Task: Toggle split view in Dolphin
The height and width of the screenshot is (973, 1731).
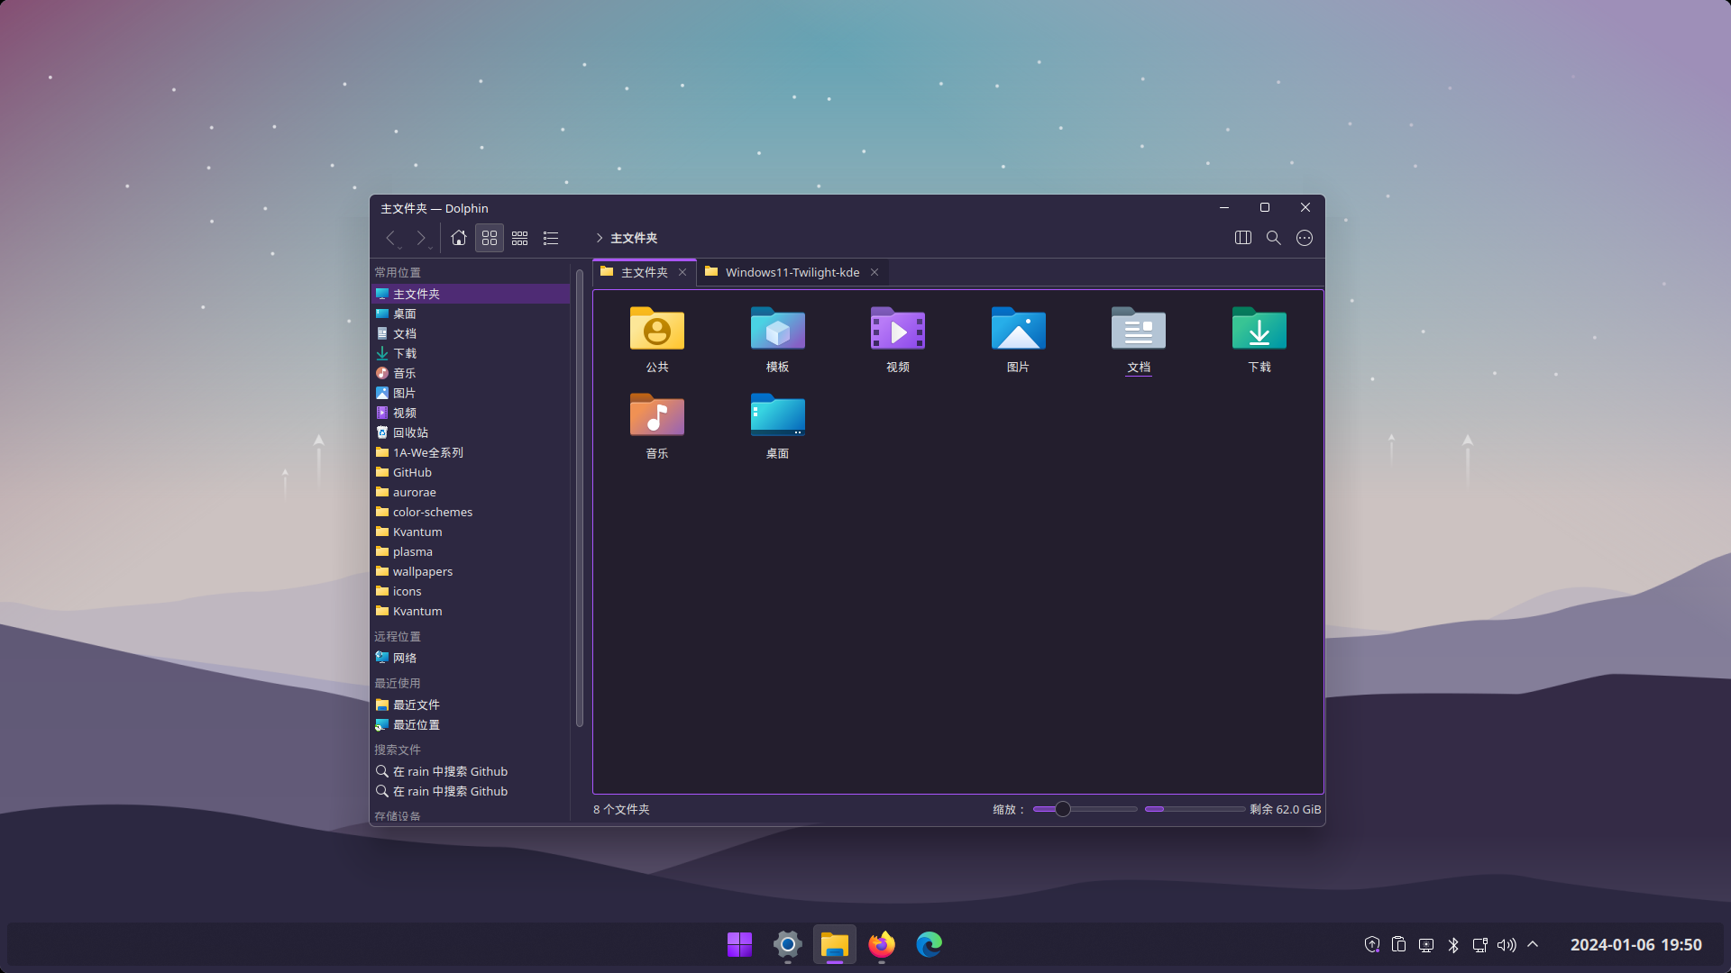Action: tap(1243, 238)
